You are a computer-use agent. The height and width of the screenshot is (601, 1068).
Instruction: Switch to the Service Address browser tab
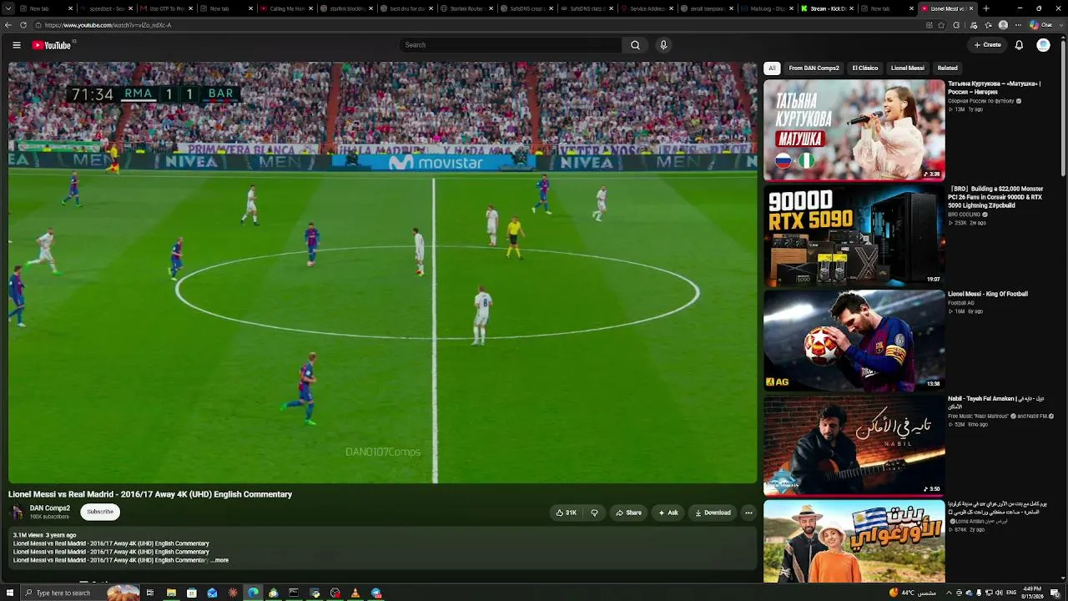pos(646,8)
